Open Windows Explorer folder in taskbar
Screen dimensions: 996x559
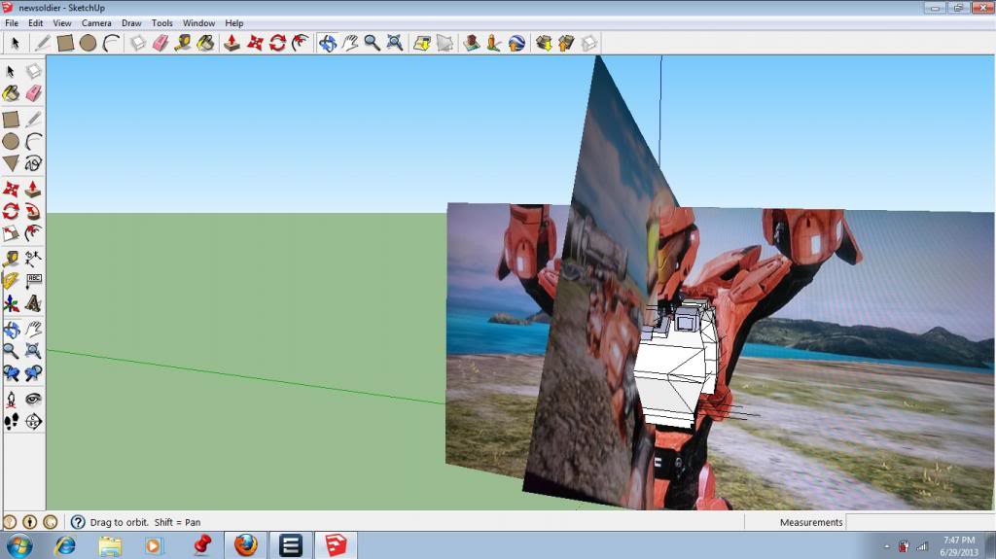110,545
